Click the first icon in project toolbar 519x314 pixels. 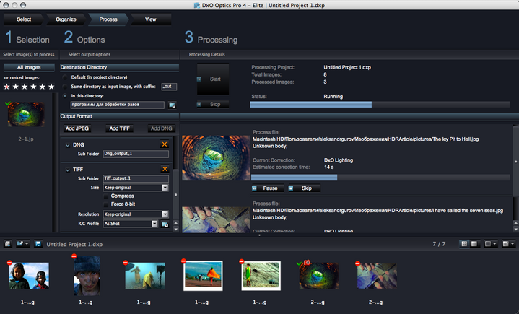(x=8, y=245)
